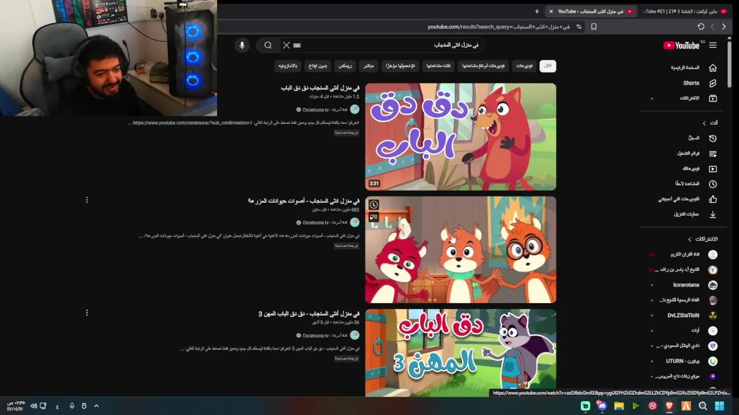Open the YouTube hamburger guide menu
Image resolution: width=739 pixels, height=415 pixels.
(x=713, y=45)
